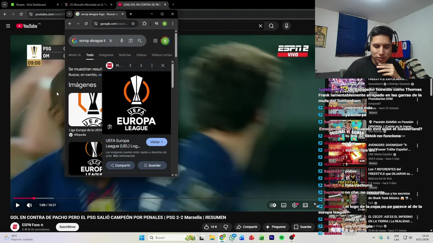Open Premiere Pro from the taskbar

pyautogui.click(x=272, y=238)
